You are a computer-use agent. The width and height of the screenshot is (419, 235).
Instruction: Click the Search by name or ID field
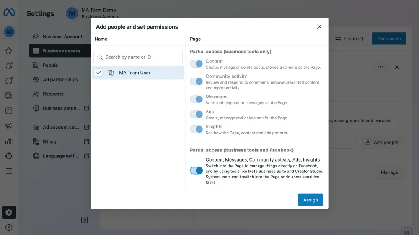pyautogui.click(x=138, y=57)
